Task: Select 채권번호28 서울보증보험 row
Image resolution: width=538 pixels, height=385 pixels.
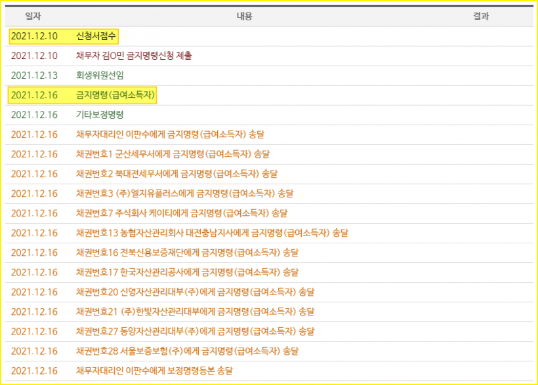Action: [270, 352]
